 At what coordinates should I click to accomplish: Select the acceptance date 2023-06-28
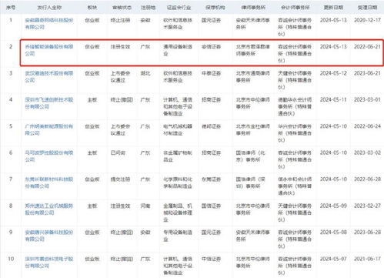(x=367, y=233)
